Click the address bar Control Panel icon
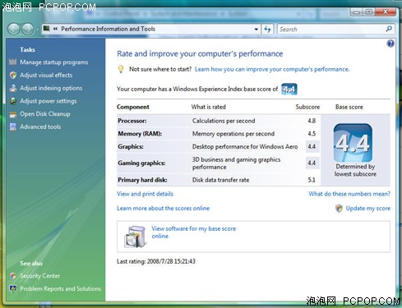 point(47,29)
